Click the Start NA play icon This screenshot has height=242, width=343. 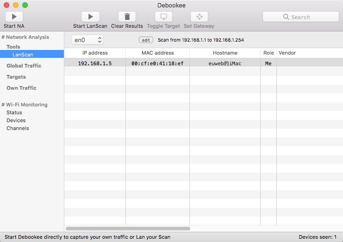pyautogui.click(x=14, y=17)
